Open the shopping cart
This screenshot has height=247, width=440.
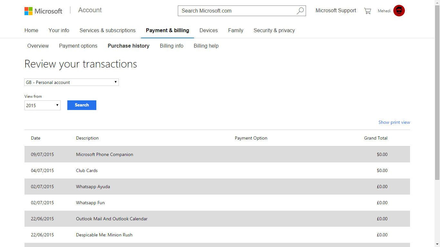[x=368, y=11]
